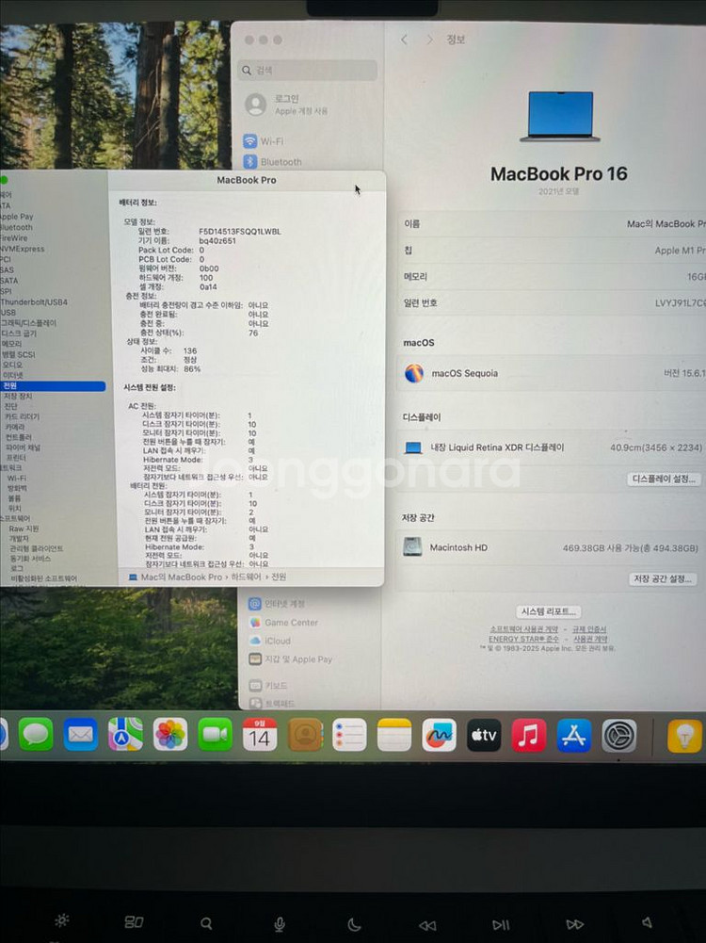
Task: Select the 내장 Liquid Retina XDR 디스플레이 row
Action: click(551, 447)
